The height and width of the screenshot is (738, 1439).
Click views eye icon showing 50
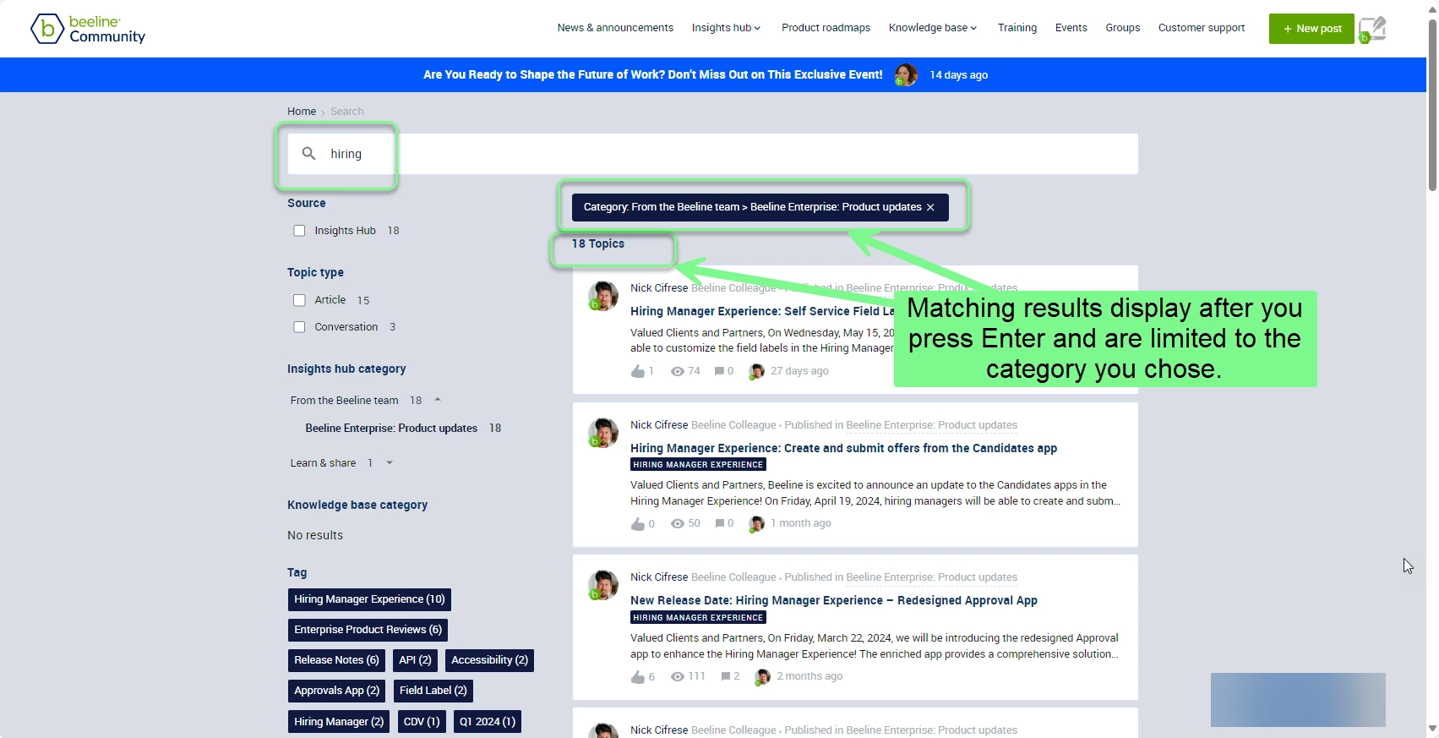click(x=678, y=524)
